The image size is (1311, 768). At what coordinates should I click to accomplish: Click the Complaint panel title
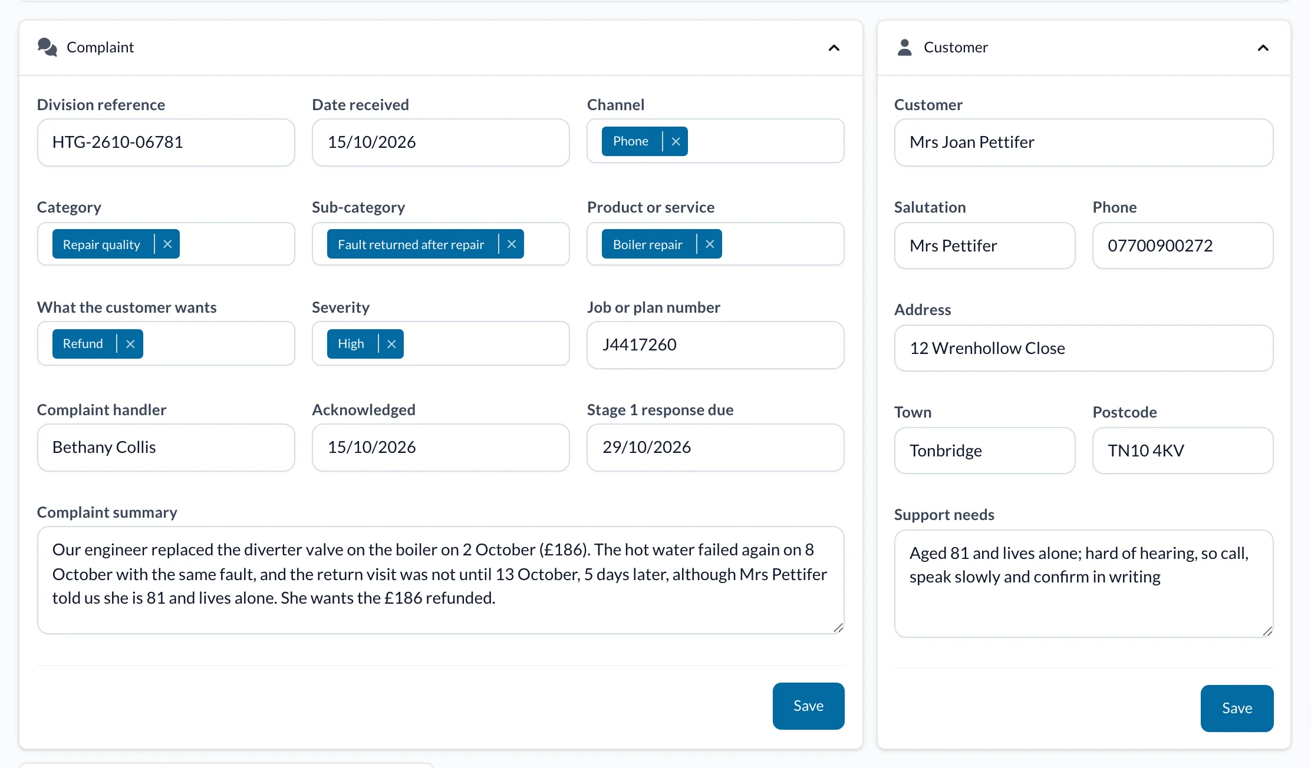tap(100, 47)
